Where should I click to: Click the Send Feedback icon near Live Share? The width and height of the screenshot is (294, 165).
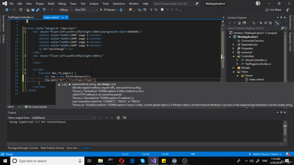[x=288, y=10]
